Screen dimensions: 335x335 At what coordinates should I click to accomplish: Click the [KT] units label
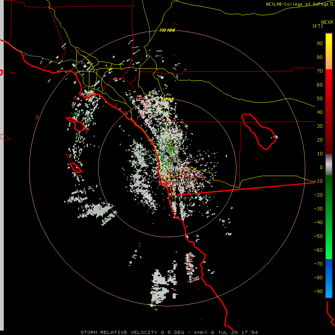coord(318,26)
